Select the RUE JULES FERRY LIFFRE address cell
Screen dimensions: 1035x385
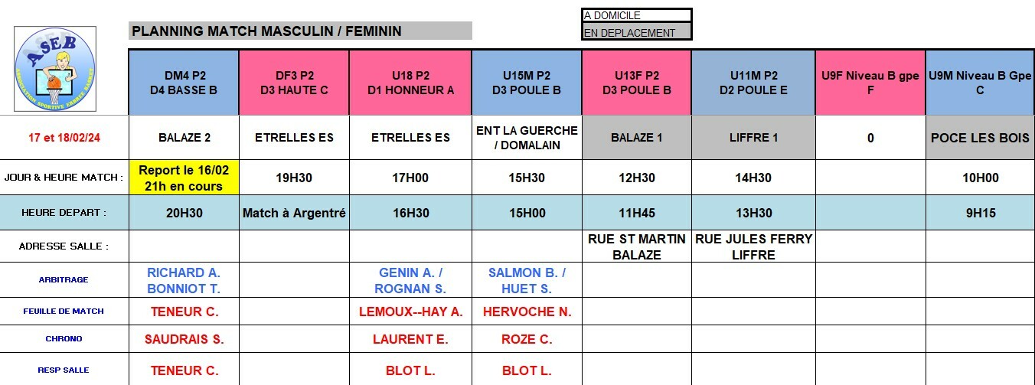point(753,246)
